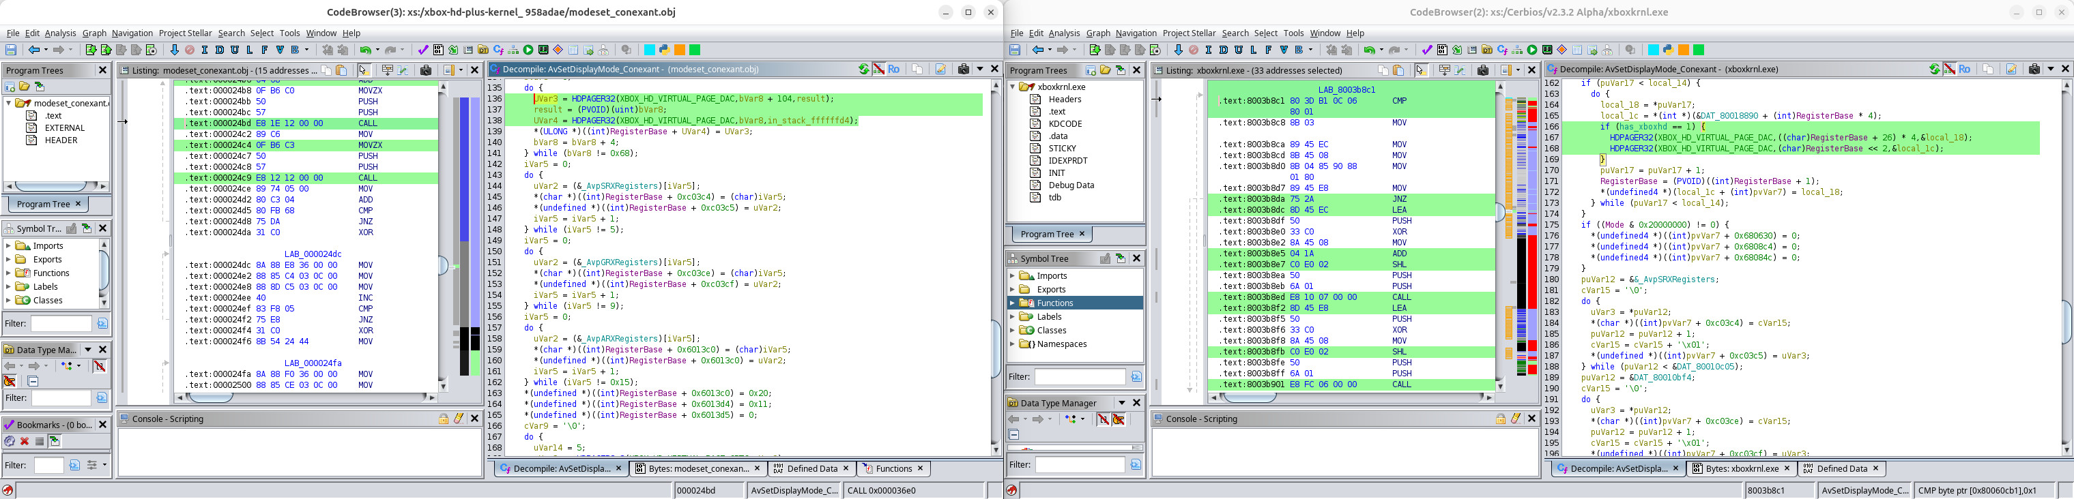Toggle scroll lock in left Console panel
The image size is (2074, 499).
(444, 419)
